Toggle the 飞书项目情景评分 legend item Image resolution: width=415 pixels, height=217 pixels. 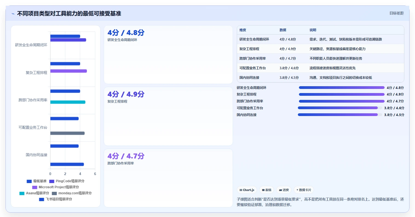click(55, 199)
